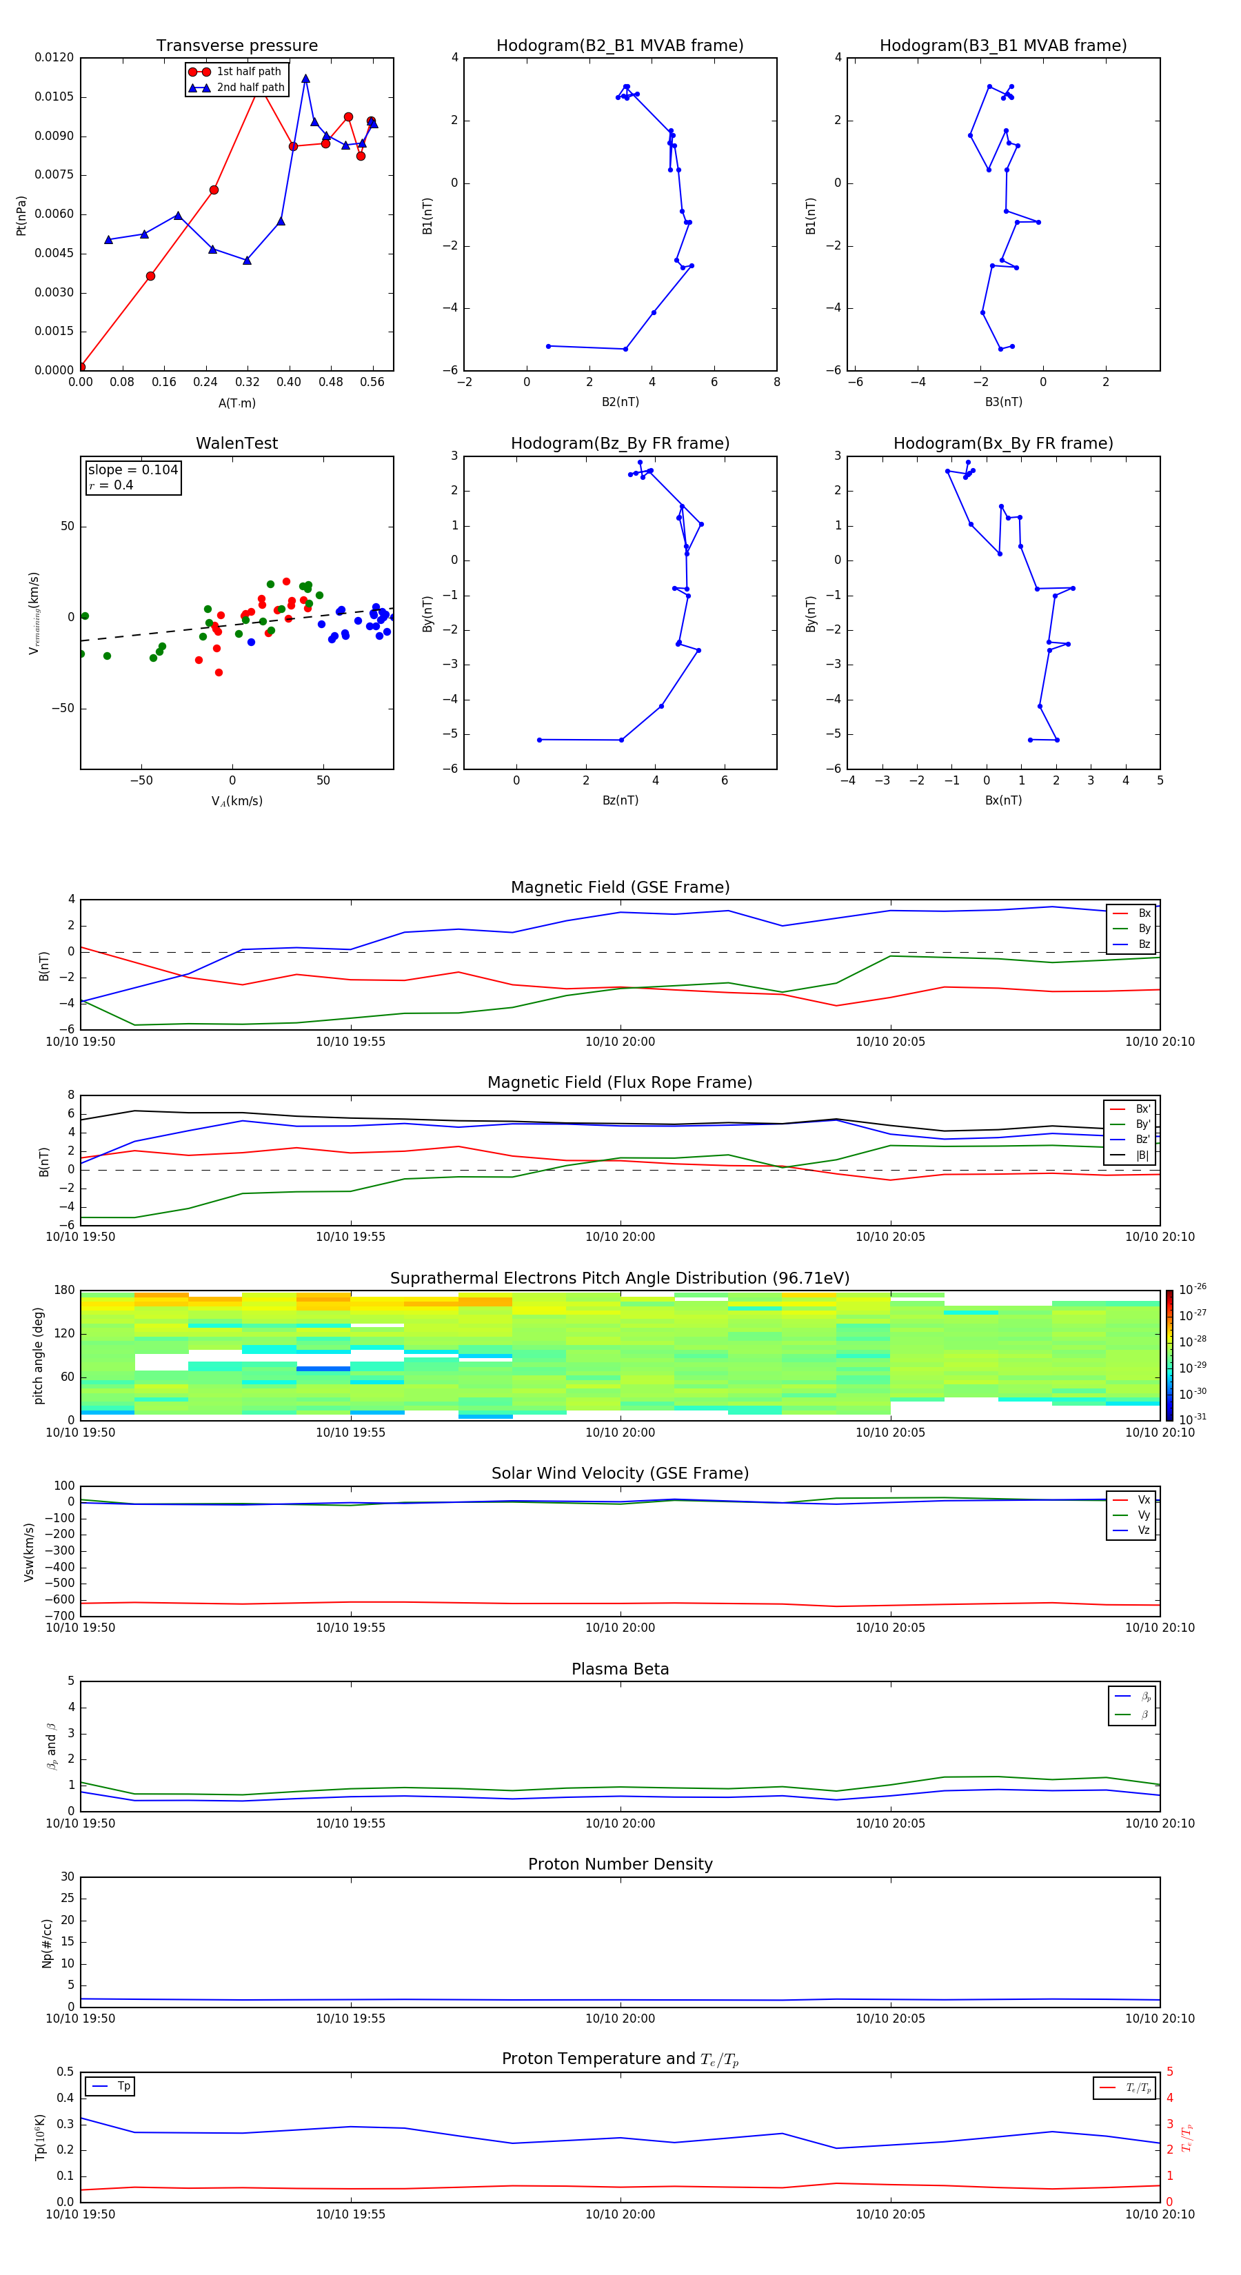Click the "Magnetic Field (GSE Frame)" title
Viewport: 1241px width, 2275px height.
(620, 887)
